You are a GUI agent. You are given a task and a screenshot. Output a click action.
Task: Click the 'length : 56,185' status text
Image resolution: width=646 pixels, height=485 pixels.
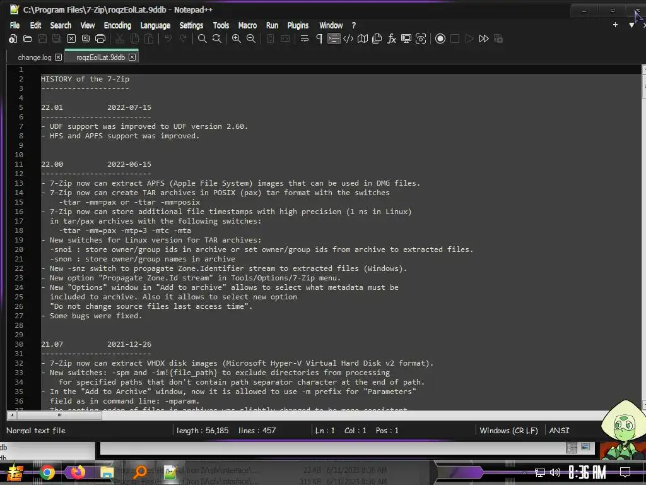[x=203, y=431]
